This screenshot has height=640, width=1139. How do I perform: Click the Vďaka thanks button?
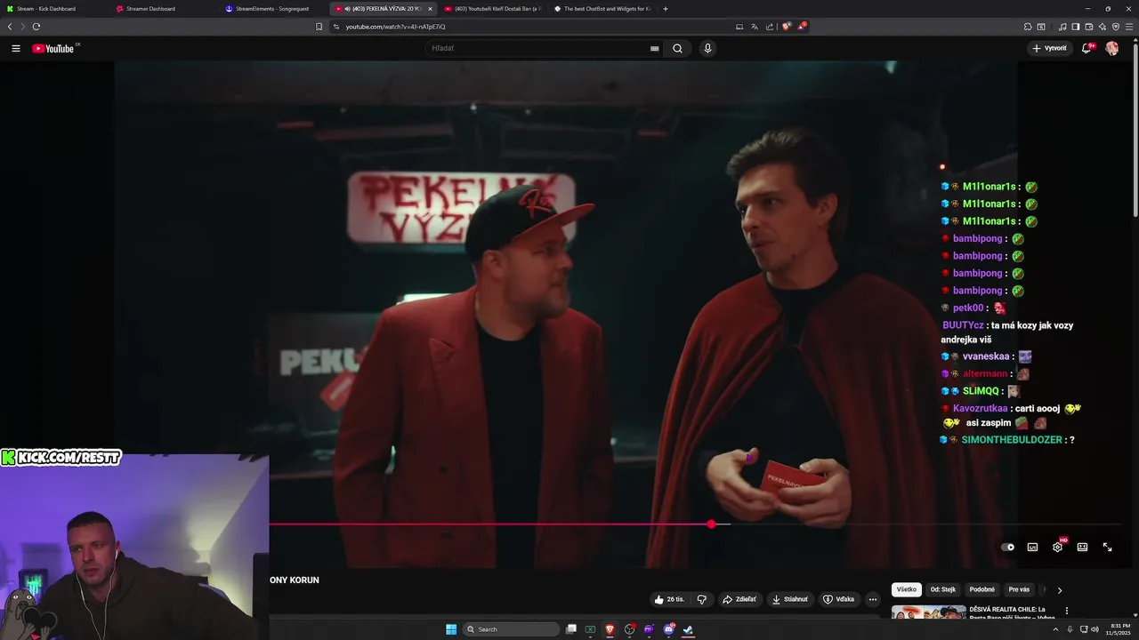click(x=839, y=599)
